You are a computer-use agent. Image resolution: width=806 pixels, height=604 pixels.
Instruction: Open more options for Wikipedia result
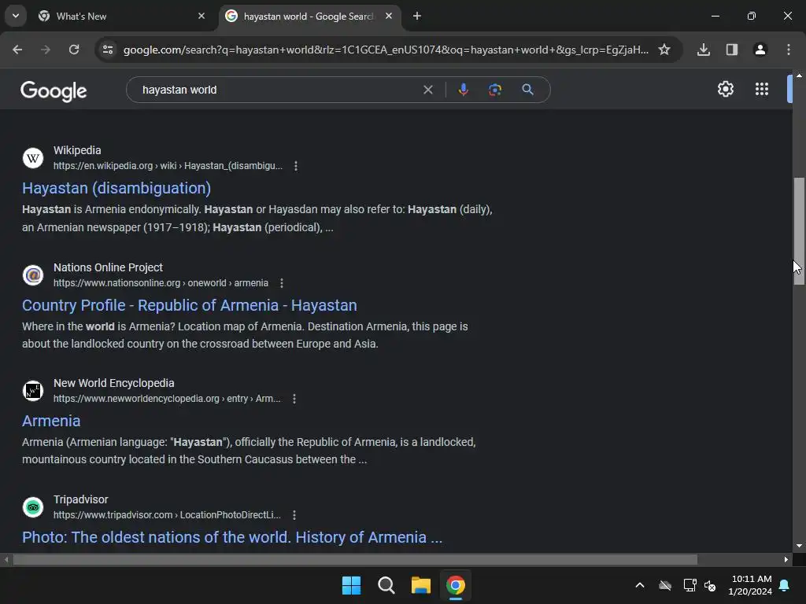[x=296, y=166]
